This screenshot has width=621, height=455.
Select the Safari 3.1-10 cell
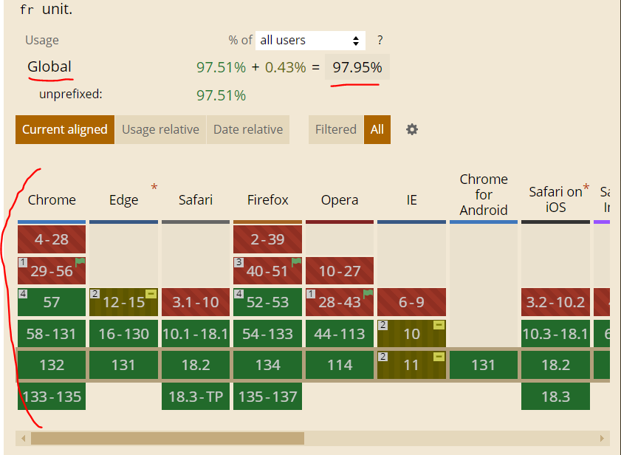point(196,302)
